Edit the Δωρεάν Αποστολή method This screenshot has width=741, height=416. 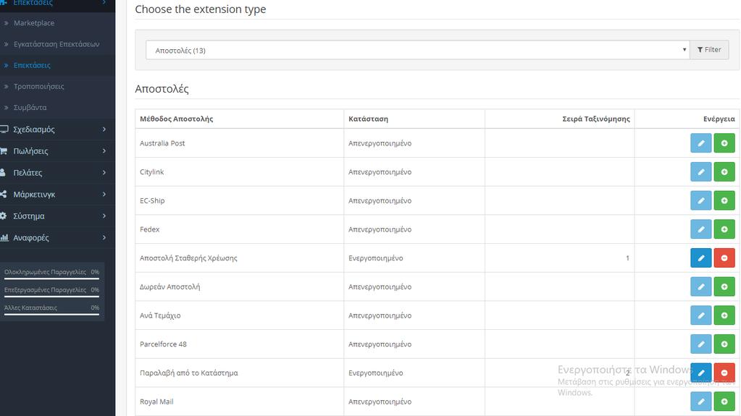pos(700,286)
